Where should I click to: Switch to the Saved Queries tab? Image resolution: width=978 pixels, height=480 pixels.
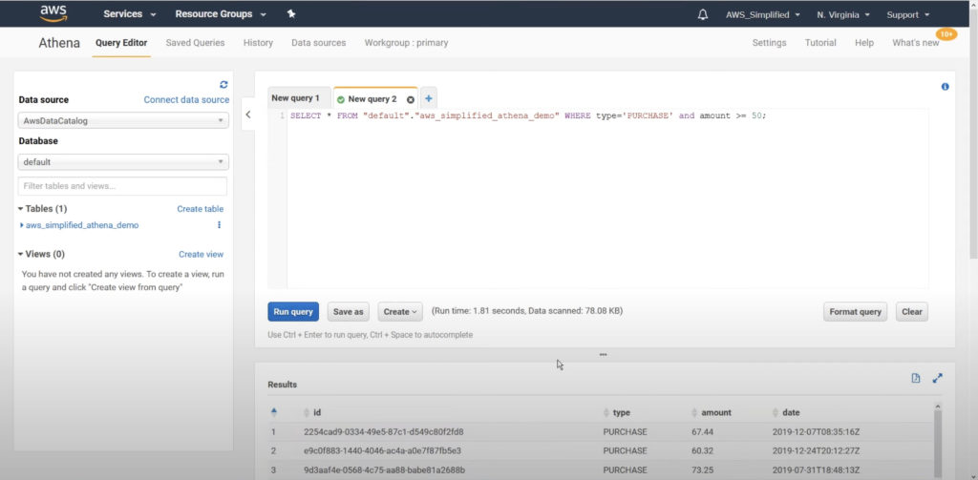195,43
